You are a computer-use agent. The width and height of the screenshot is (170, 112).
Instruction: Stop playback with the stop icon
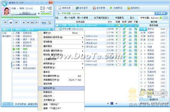coord(28,22)
